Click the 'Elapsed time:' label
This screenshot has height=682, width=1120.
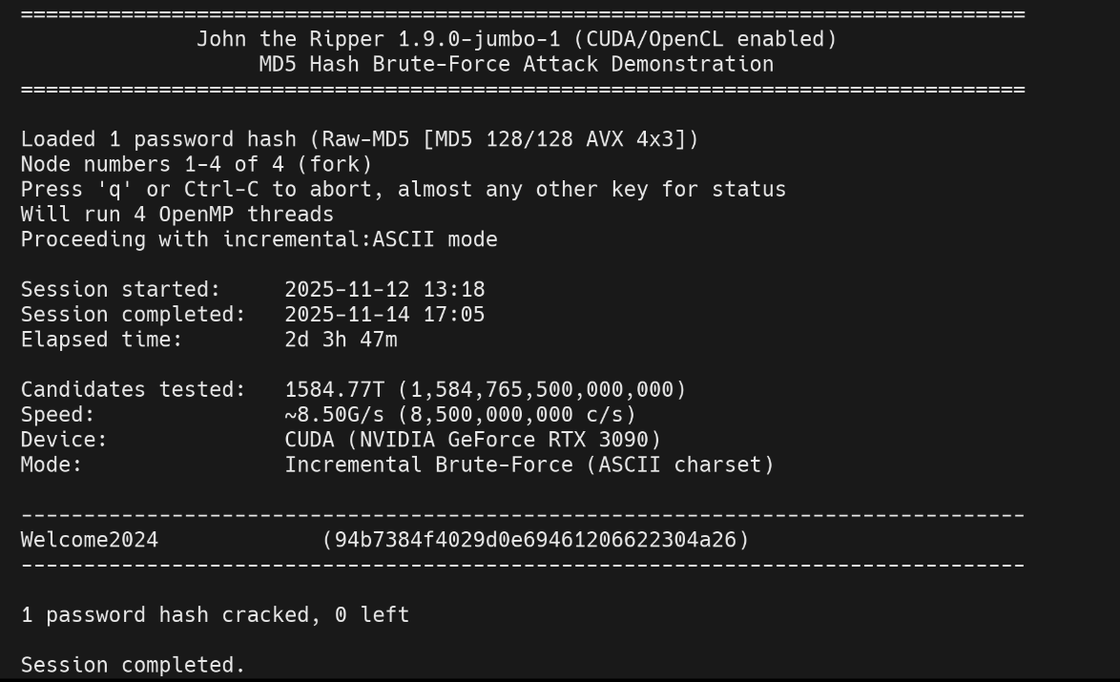pyautogui.click(x=102, y=339)
